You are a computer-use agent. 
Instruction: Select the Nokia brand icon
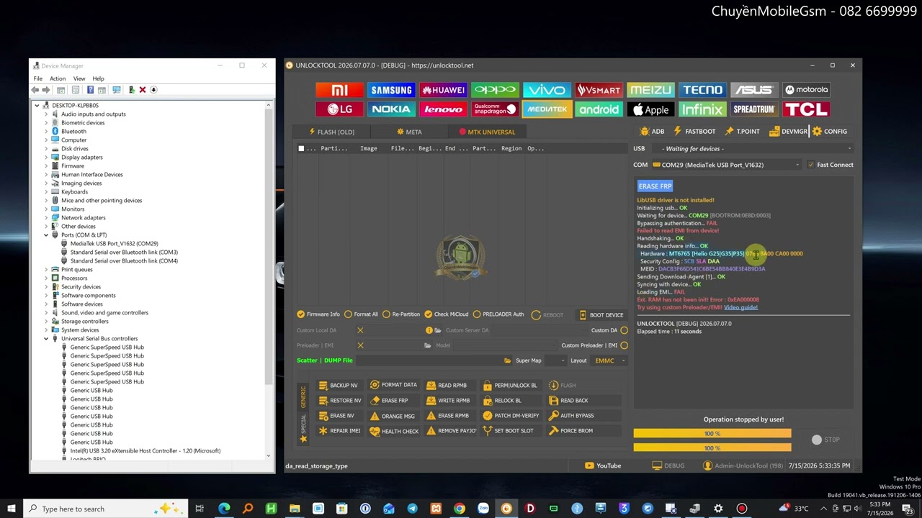[391, 109]
